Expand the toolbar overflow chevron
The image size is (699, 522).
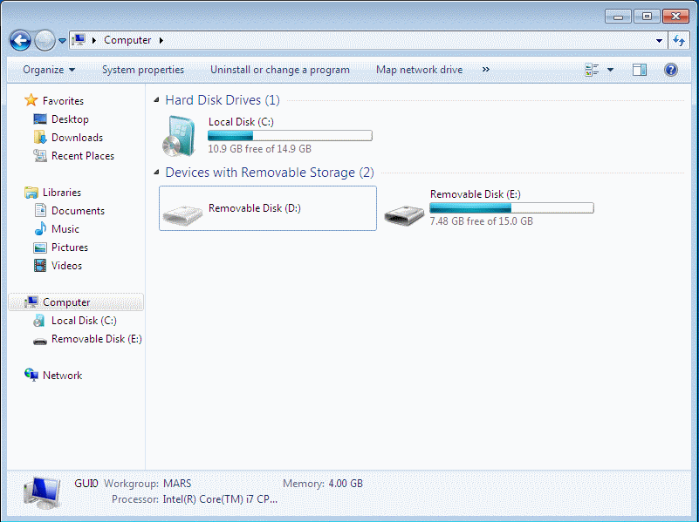click(x=485, y=70)
